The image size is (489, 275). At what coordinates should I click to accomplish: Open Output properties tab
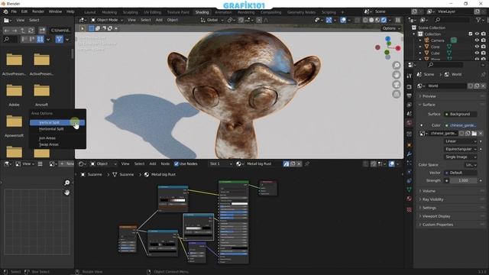410,95
